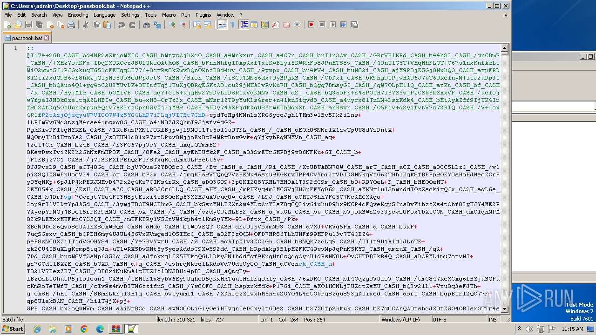Click the Zoom In toolbar icon
This screenshot has width=596, height=335.
click(x=172, y=25)
